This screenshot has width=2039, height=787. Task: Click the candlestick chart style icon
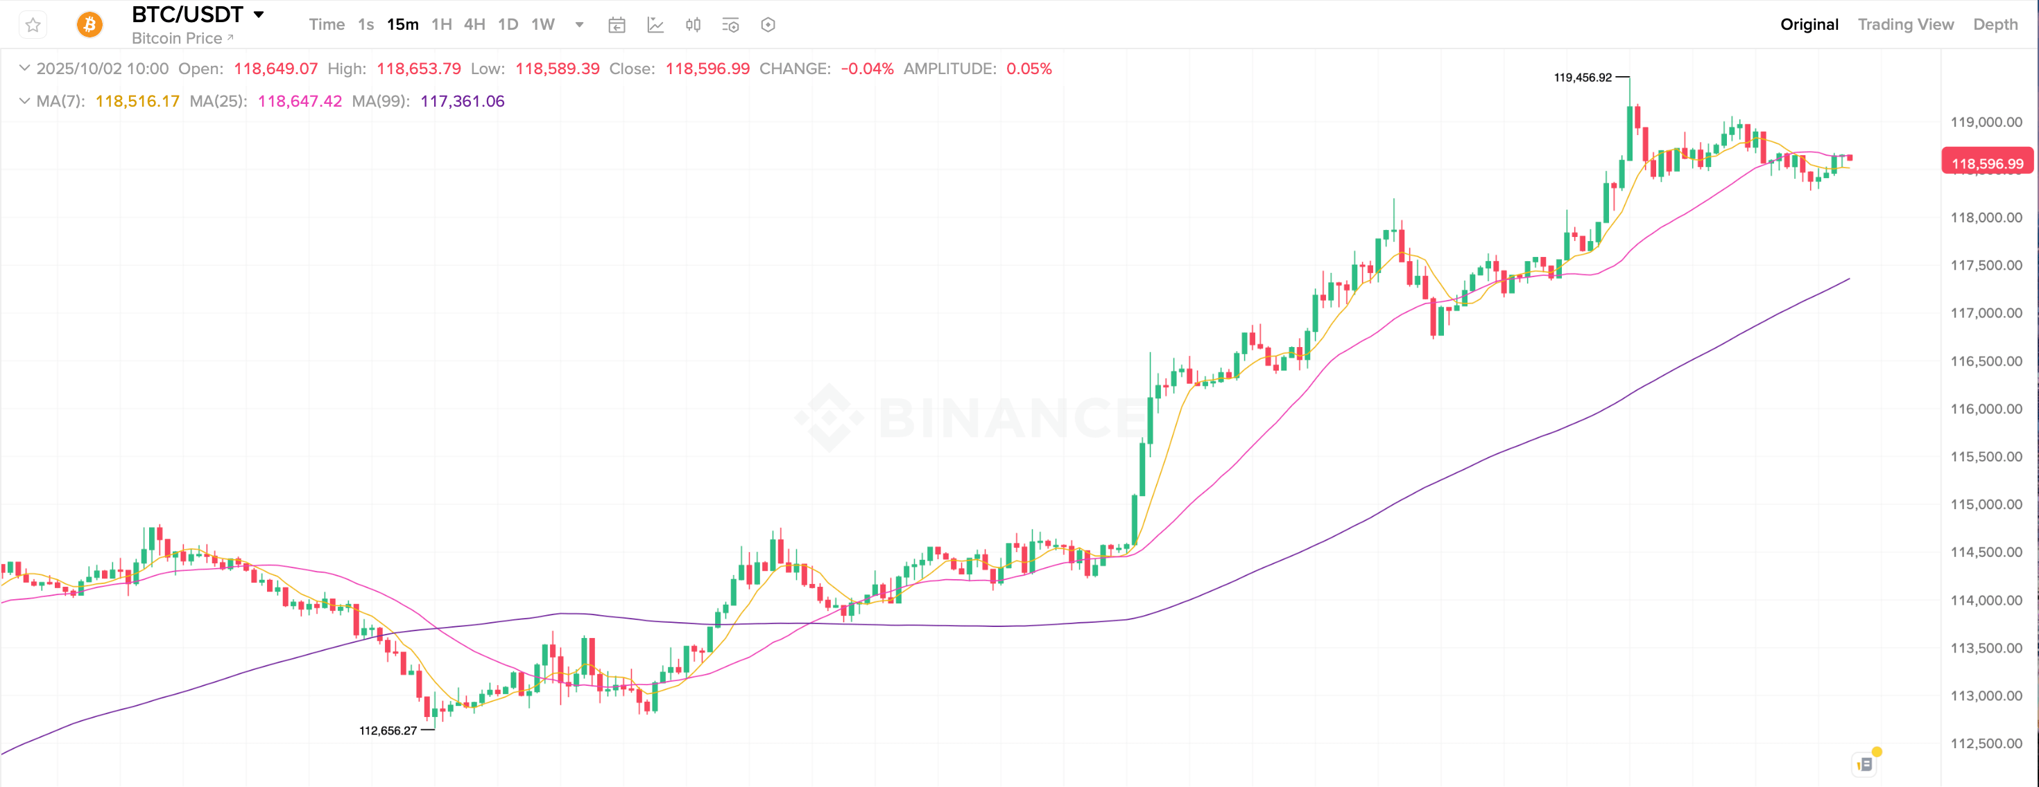click(693, 26)
